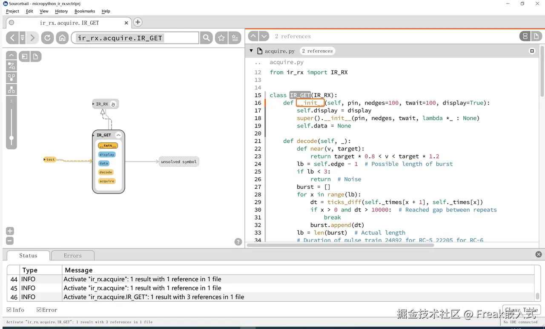
Task: Close the status panel
Action: click(539, 254)
